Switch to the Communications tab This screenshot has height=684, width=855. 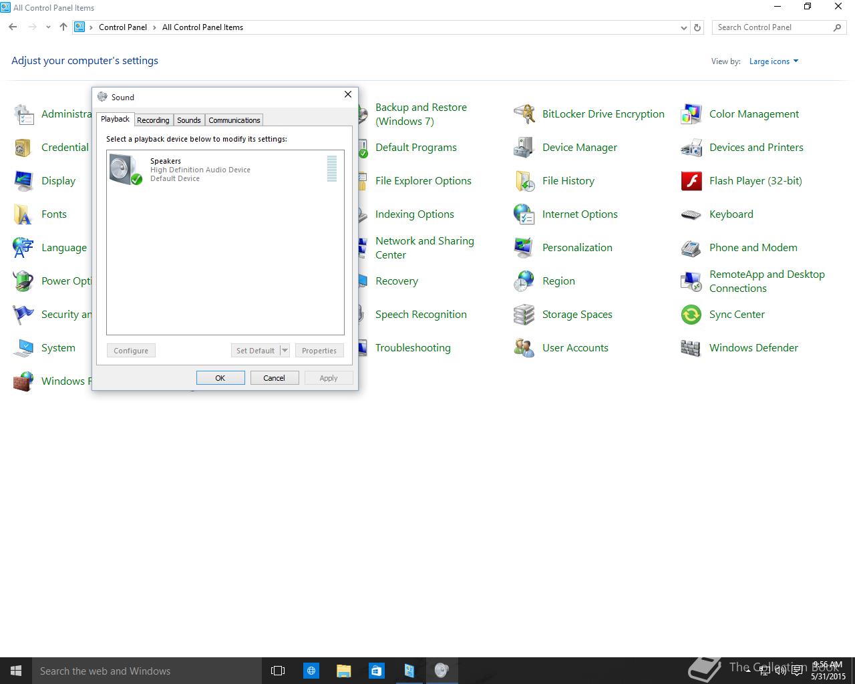pos(234,120)
